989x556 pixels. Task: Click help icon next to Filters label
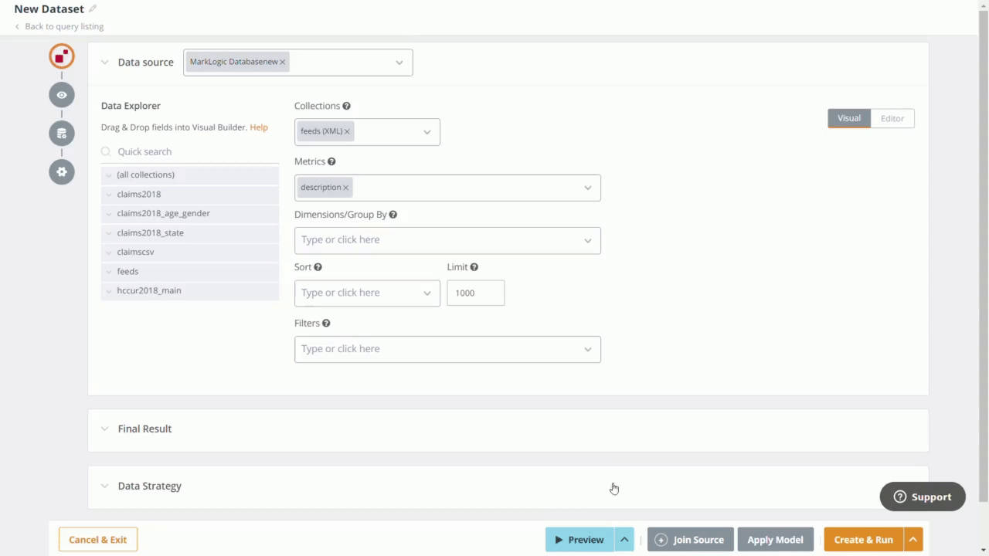326,324
